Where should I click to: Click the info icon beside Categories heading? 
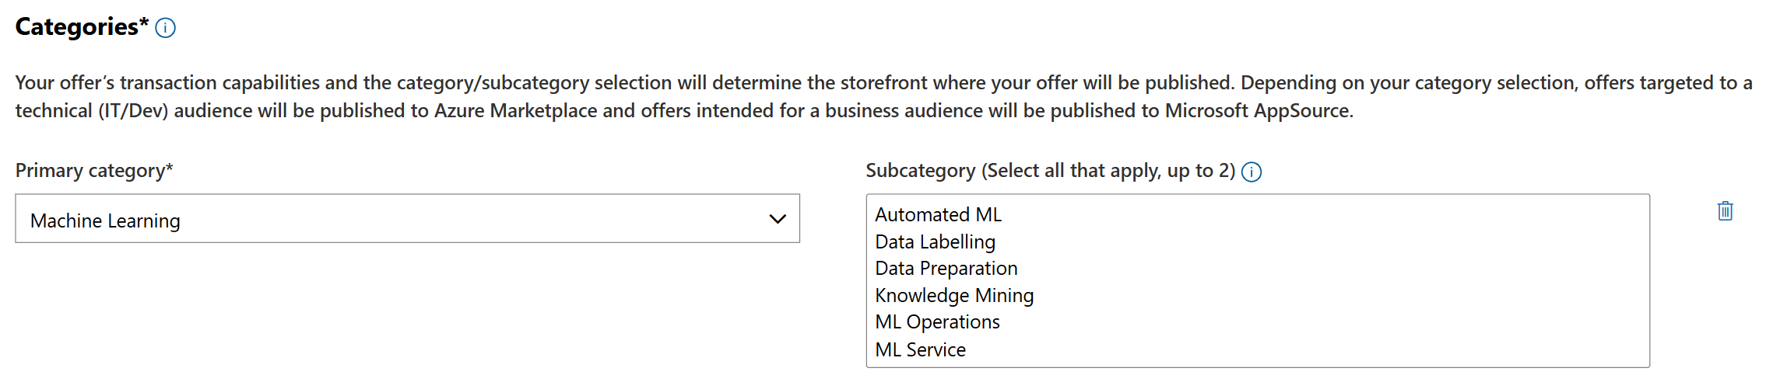click(x=165, y=29)
